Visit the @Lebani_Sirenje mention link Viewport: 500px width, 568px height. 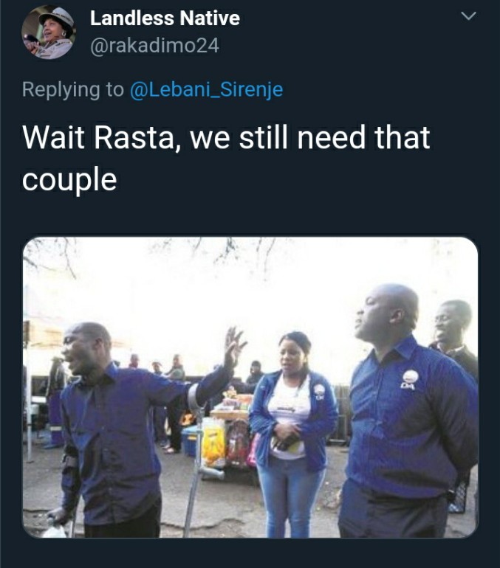coord(206,89)
